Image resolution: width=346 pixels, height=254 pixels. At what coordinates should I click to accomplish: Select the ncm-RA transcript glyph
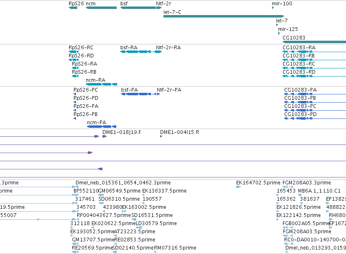[102, 84]
